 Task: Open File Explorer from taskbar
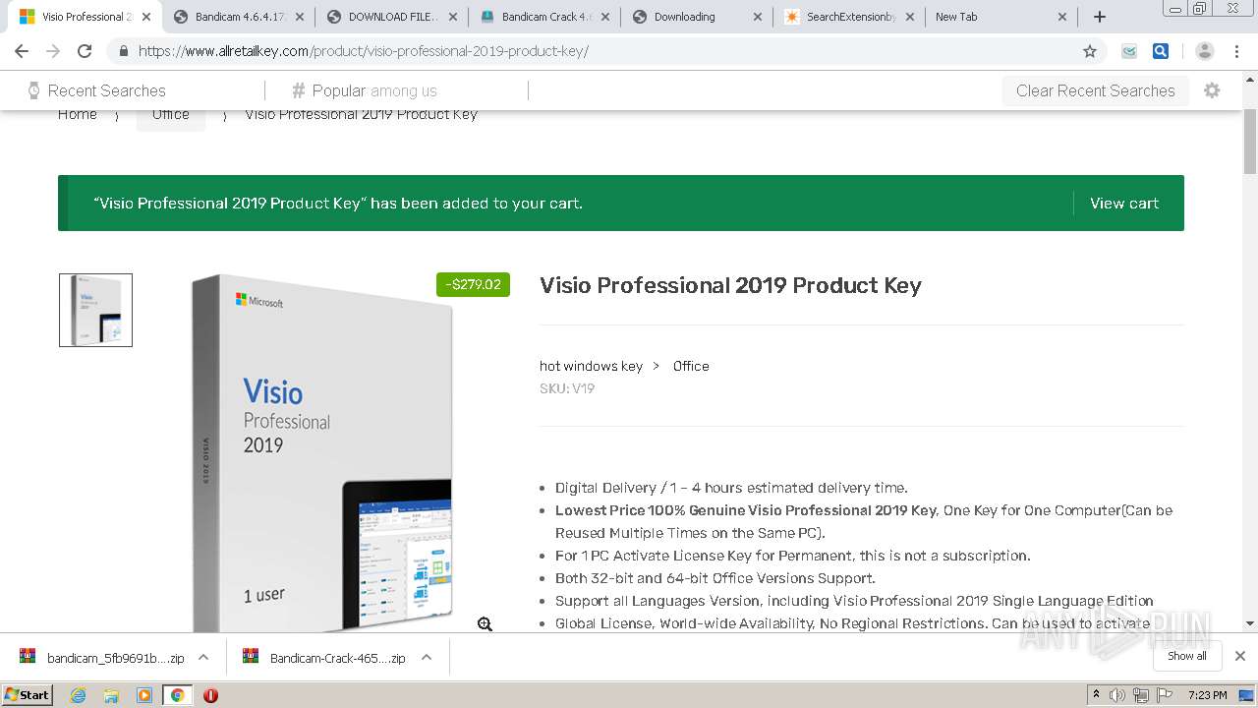[x=111, y=695]
